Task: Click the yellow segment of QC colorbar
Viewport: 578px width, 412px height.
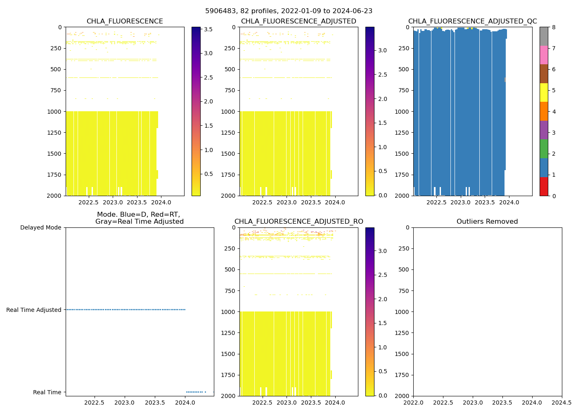Action: (544, 92)
